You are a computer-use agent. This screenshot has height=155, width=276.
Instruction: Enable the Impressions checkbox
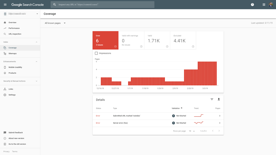pyautogui.click(x=96, y=53)
